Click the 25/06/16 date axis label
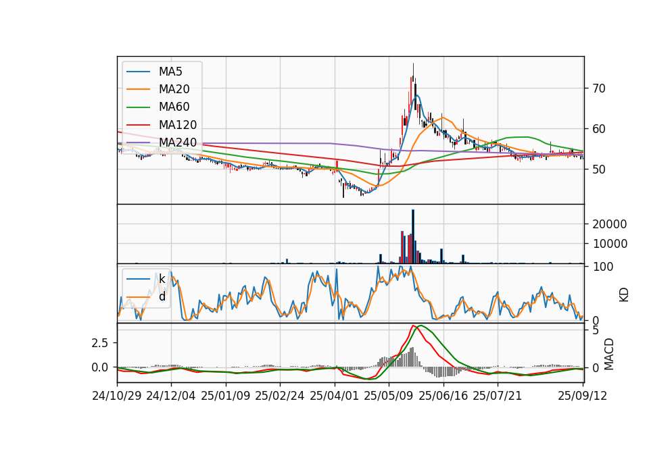 [x=443, y=396]
